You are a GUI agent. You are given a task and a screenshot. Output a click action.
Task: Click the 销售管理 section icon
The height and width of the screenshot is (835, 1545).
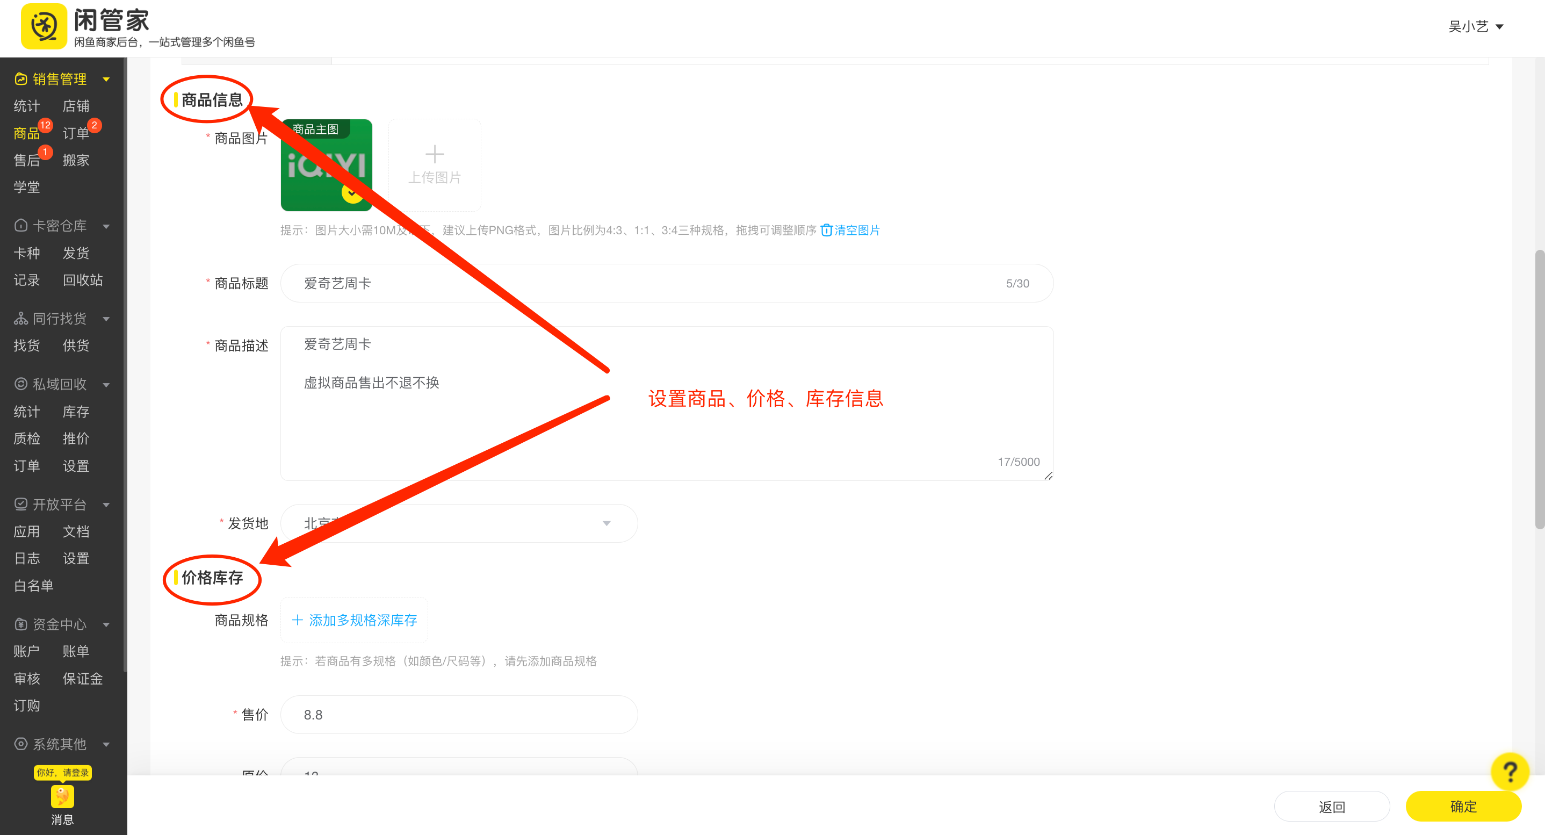tap(20, 78)
